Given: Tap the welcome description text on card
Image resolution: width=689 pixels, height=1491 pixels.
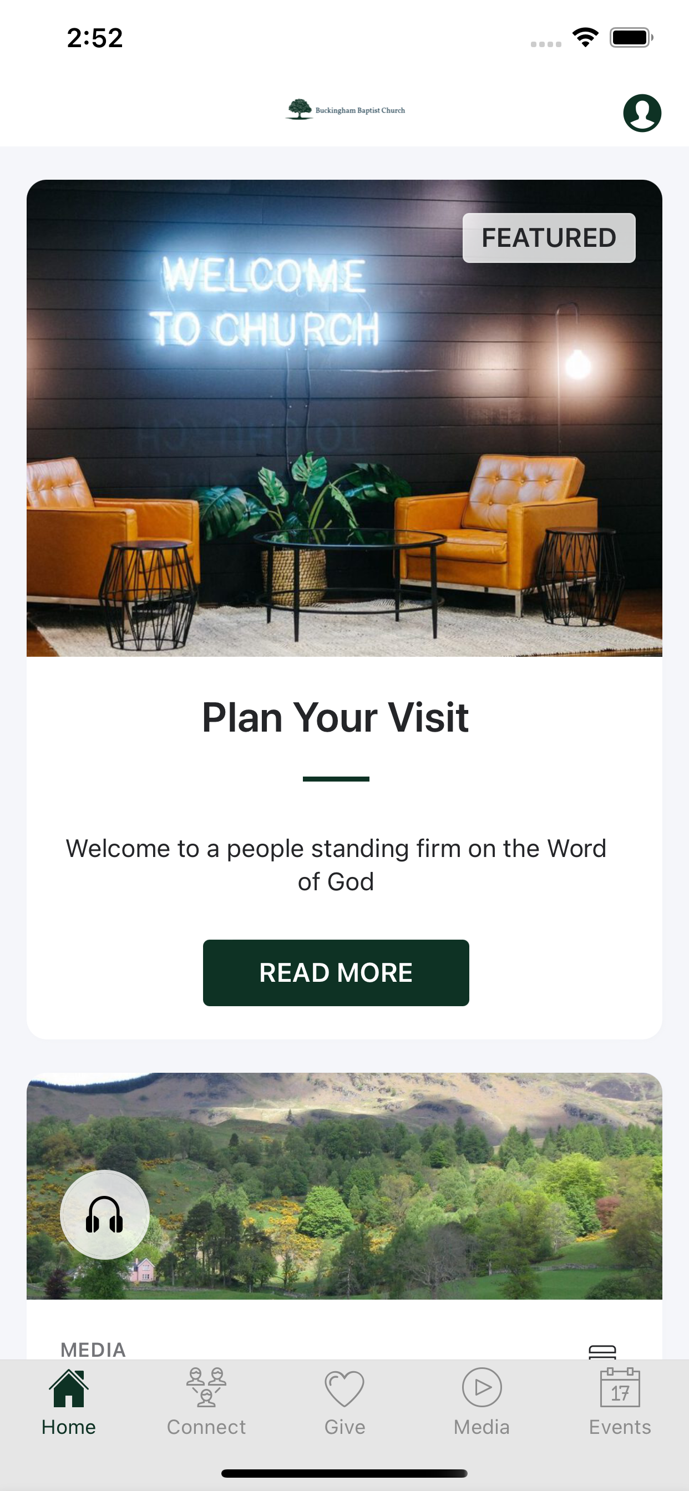Looking at the screenshot, I should point(336,865).
